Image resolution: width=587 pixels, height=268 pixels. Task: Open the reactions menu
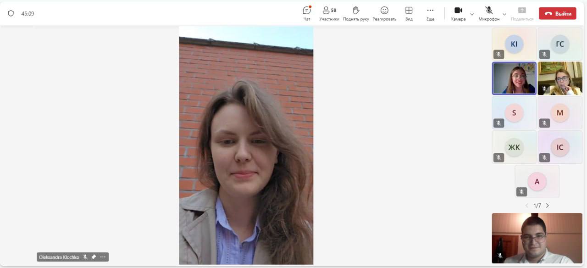coord(384,13)
